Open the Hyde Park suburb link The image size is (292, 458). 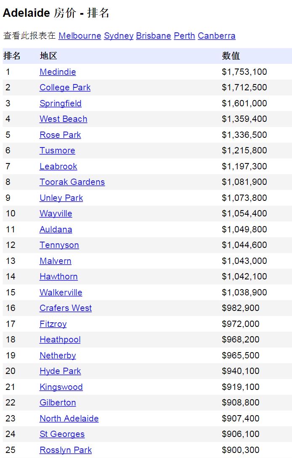60,371
